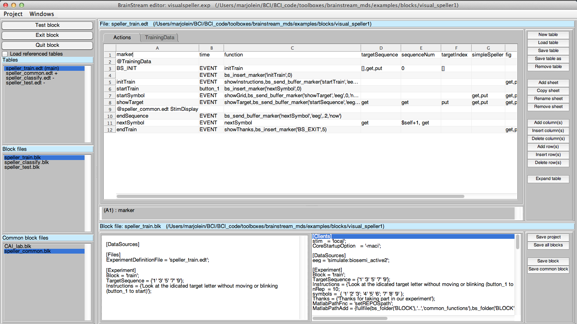The image size is (577, 324).
Task: Select cell containing initTrain function
Action: tap(292, 68)
